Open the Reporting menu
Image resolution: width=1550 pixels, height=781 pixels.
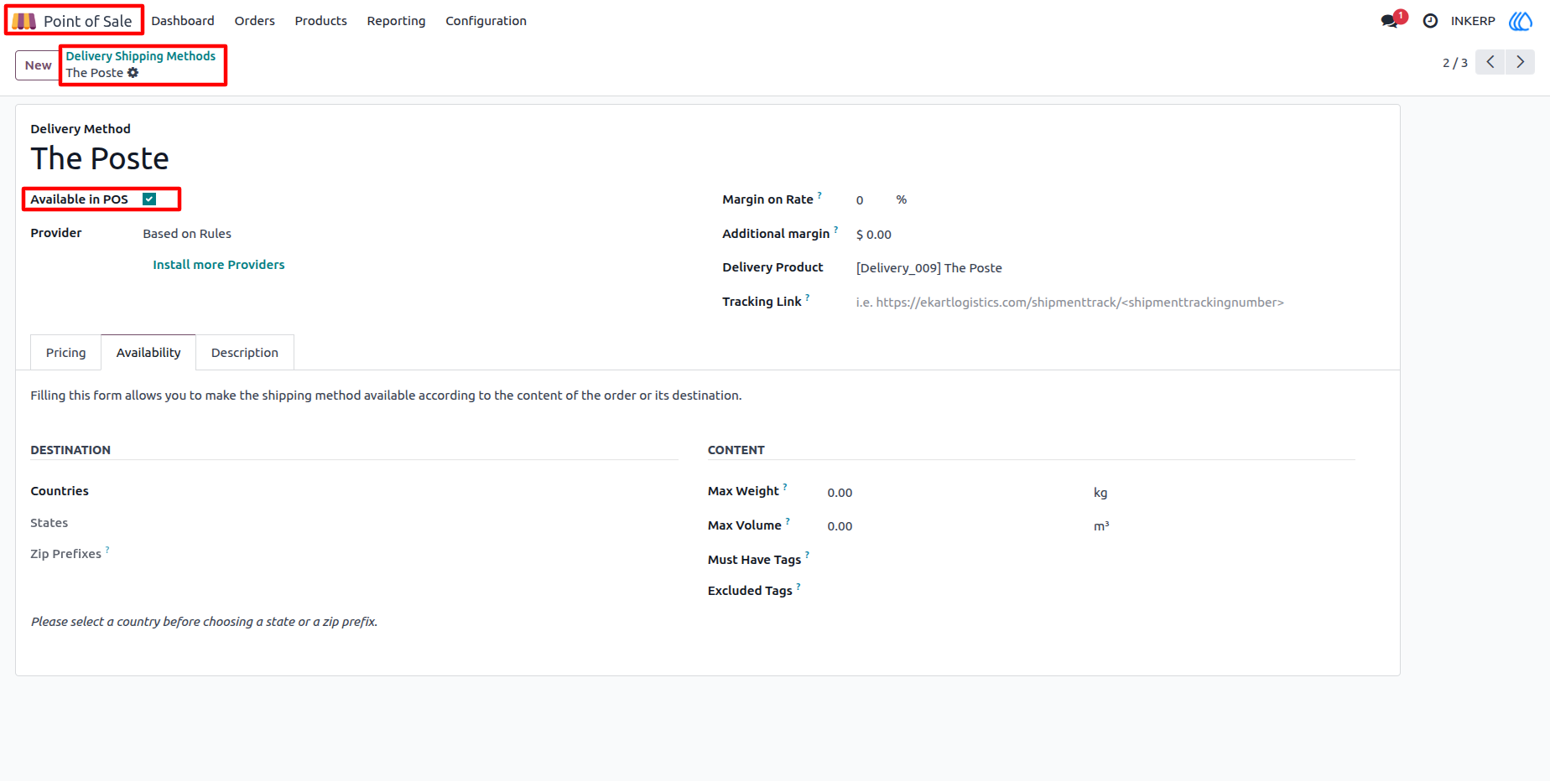point(396,21)
